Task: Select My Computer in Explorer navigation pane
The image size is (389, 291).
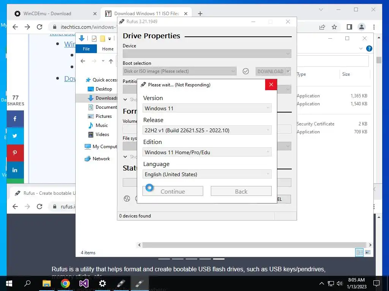Action: coord(101,147)
